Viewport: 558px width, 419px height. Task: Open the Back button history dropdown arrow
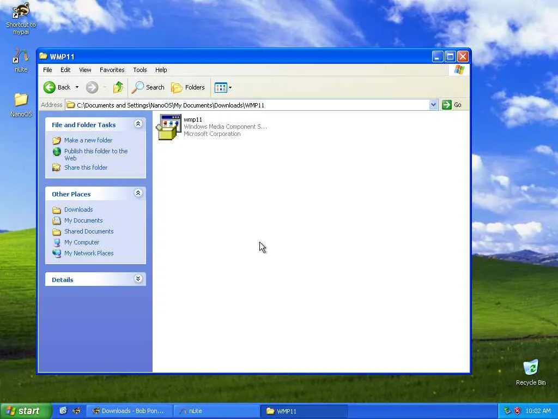tap(77, 87)
